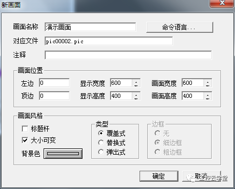The width and height of the screenshot is (235, 189).
Task: Open the 背景色 color picker
Action: pos(63,154)
